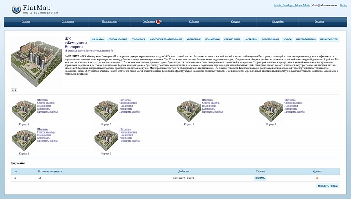Click Список квартир link for Корпус 2
Image resolution: width=351 pixels, height=199 pixels.
pos(46,132)
